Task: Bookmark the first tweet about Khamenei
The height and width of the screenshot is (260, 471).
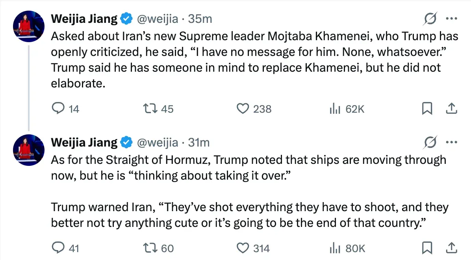Action: coord(427,109)
